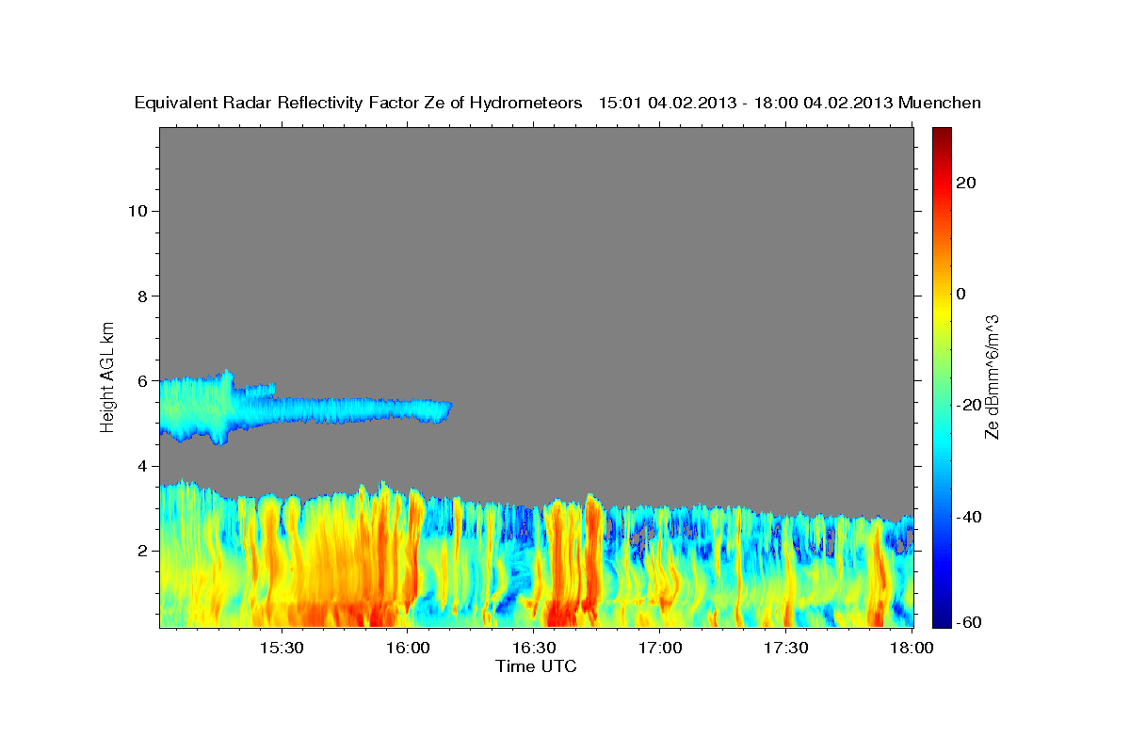Click the height axis label 10

click(137, 211)
